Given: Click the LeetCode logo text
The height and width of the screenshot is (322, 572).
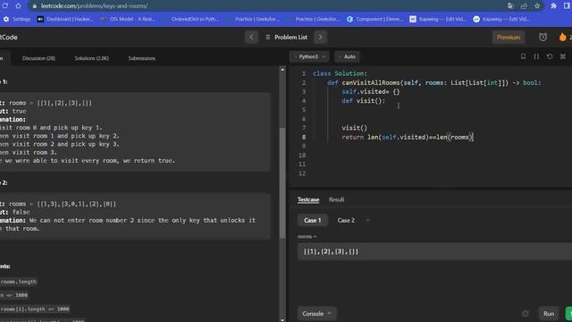Looking at the screenshot, I should 8,38.
